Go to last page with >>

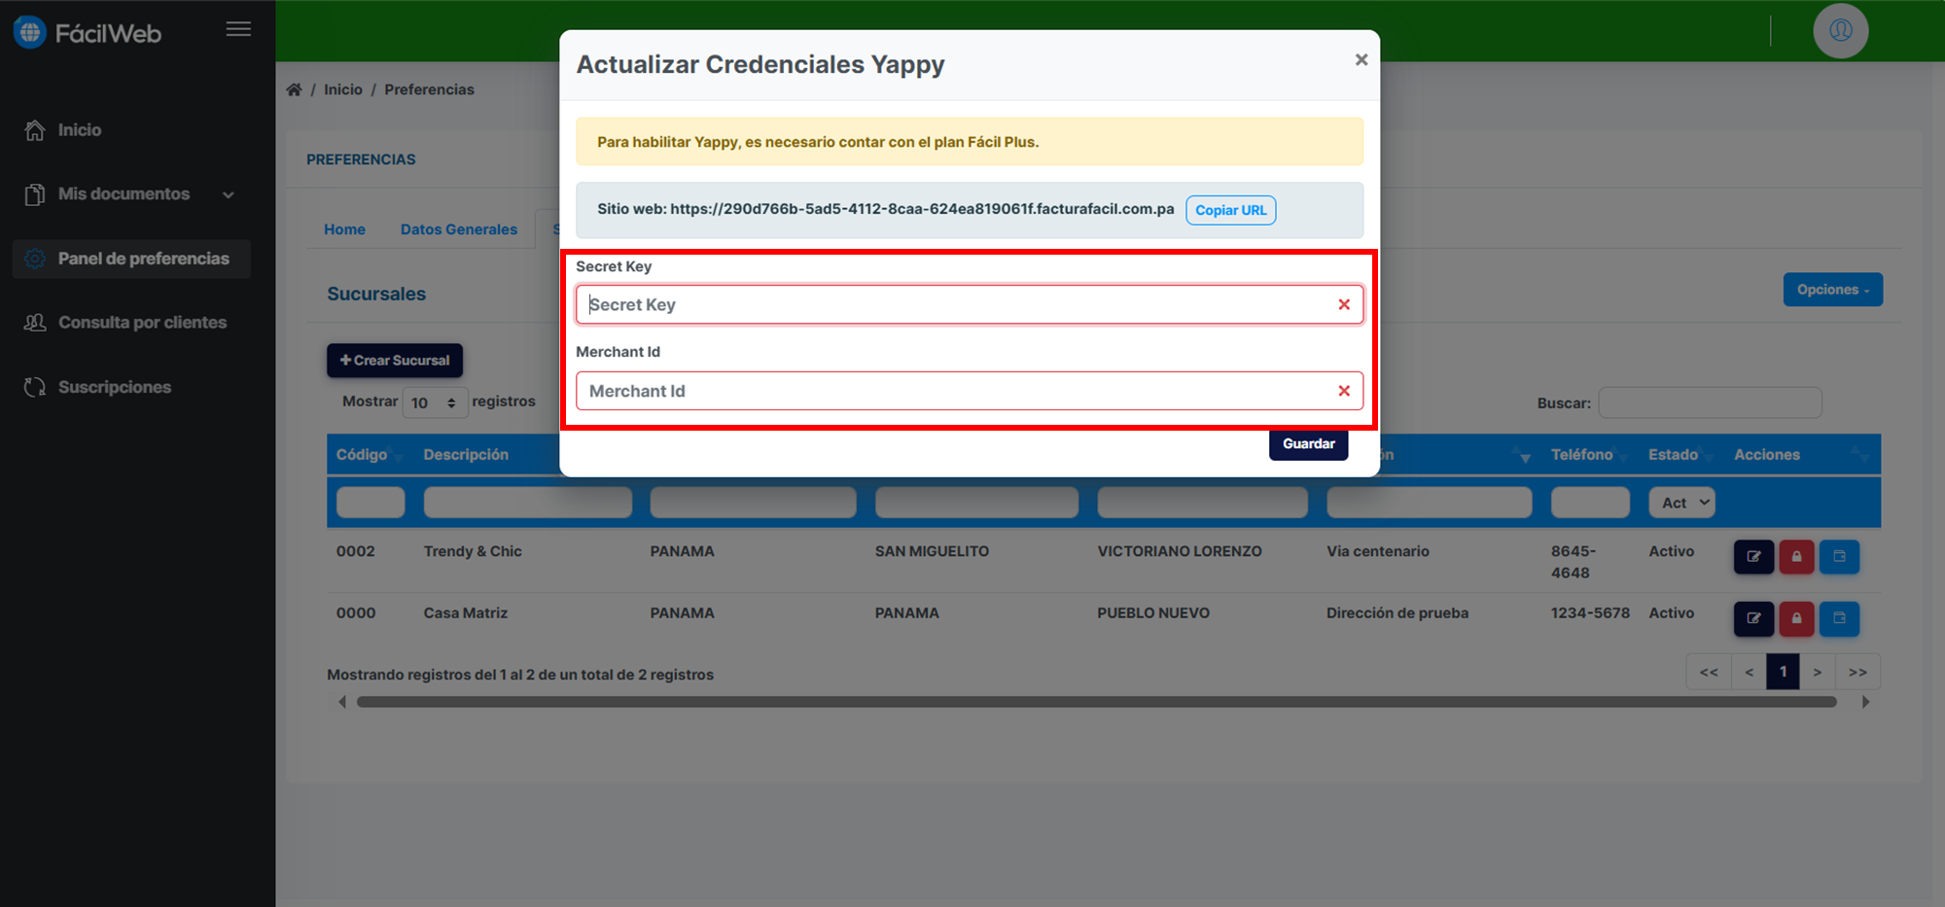[1857, 672]
